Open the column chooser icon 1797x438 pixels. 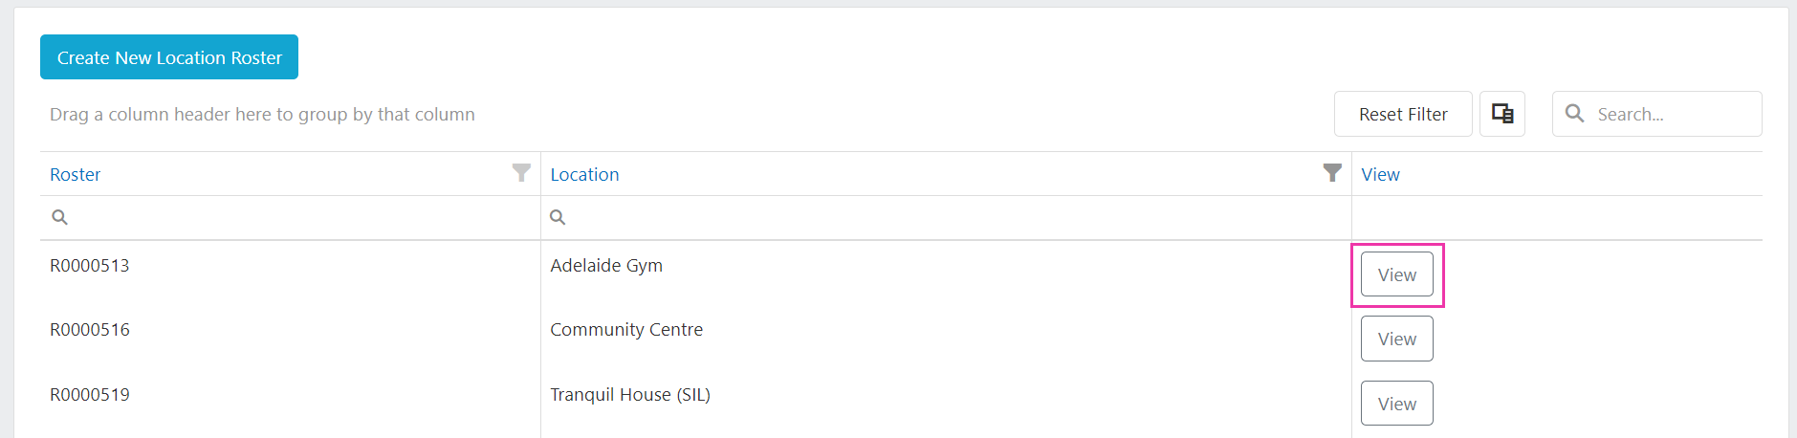point(1501,114)
